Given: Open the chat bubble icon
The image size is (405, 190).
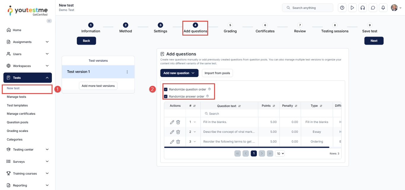Looking at the screenshot, I should pos(373,8).
